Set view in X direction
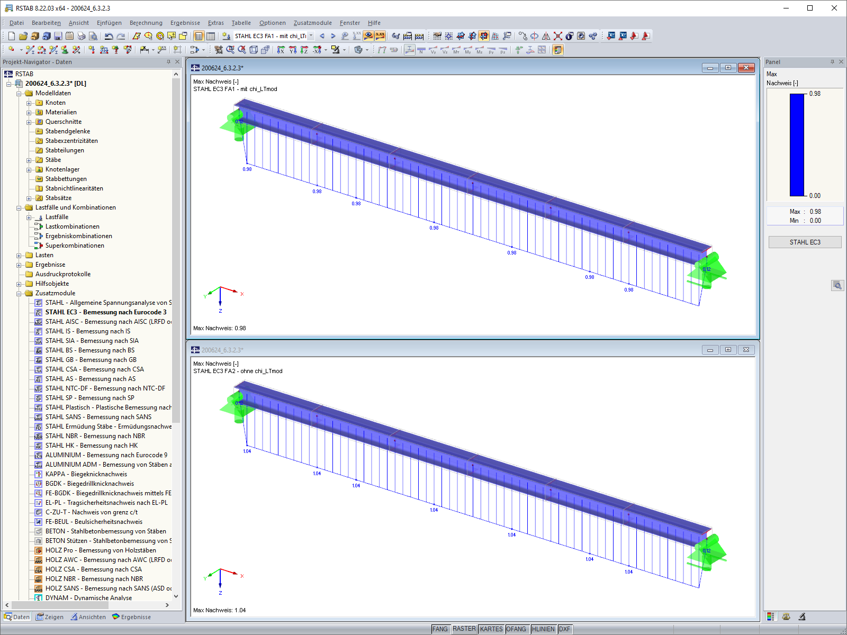The width and height of the screenshot is (847, 635). [281, 50]
